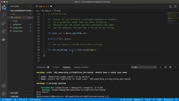Switch to the DEBUG CONSOLE tab

(81, 67)
